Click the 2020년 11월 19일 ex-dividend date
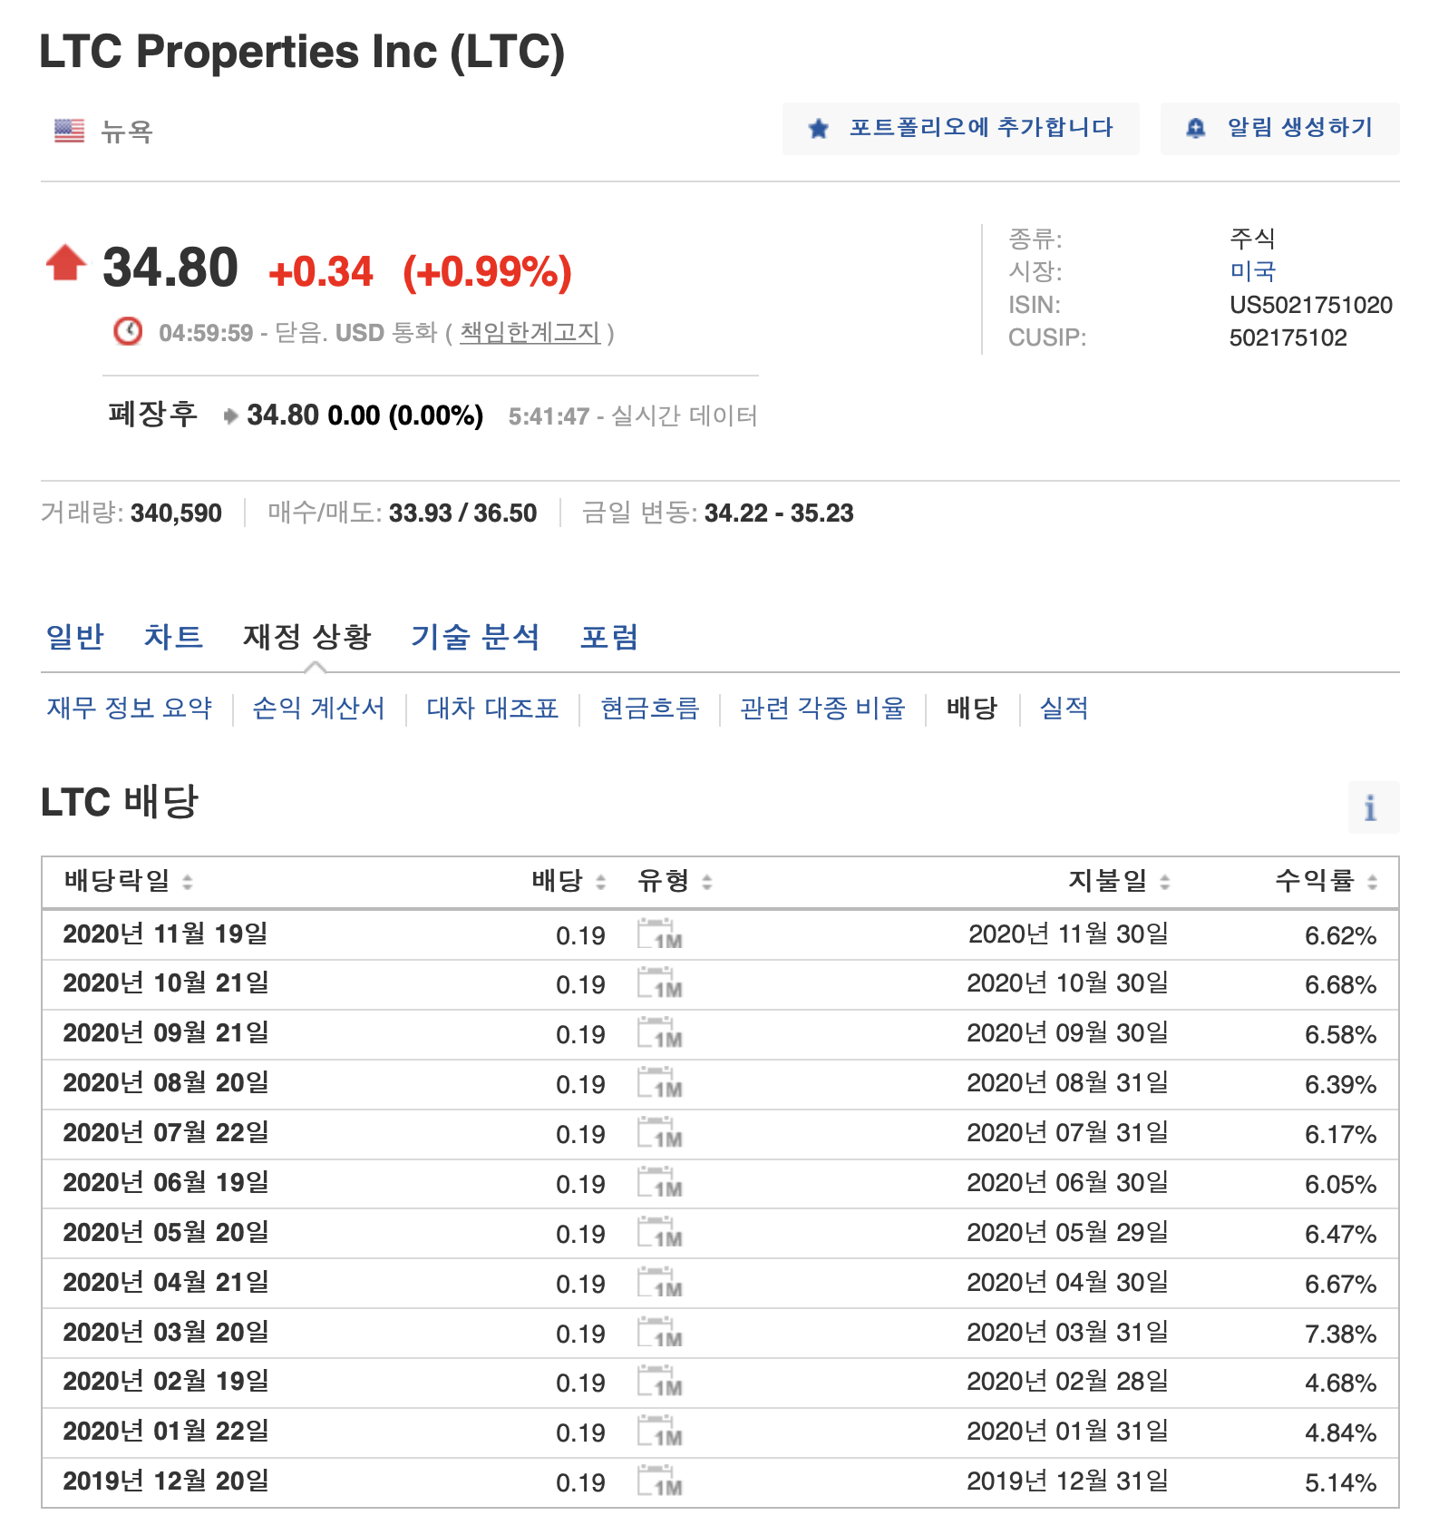This screenshot has width=1429, height=1535. tap(166, 934)
